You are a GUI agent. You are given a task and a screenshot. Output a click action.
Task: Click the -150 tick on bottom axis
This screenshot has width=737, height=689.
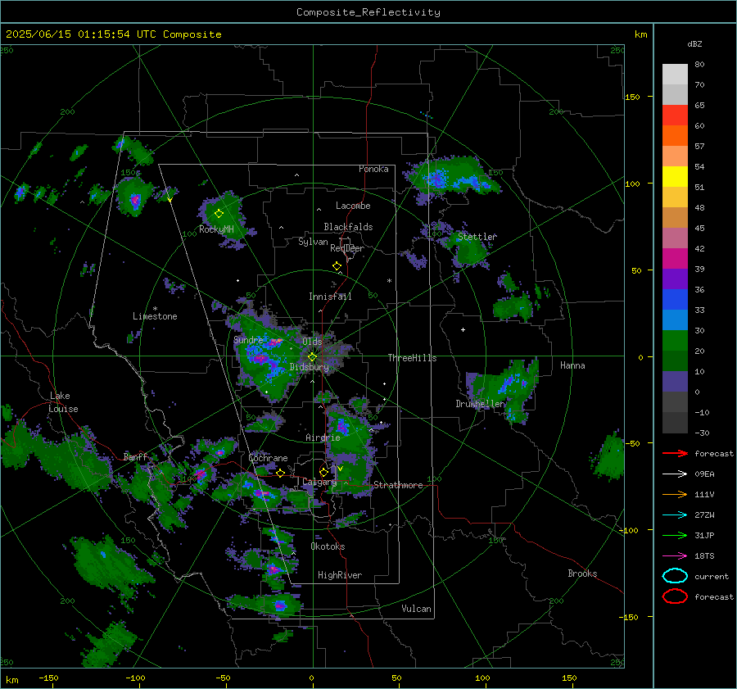48,678
